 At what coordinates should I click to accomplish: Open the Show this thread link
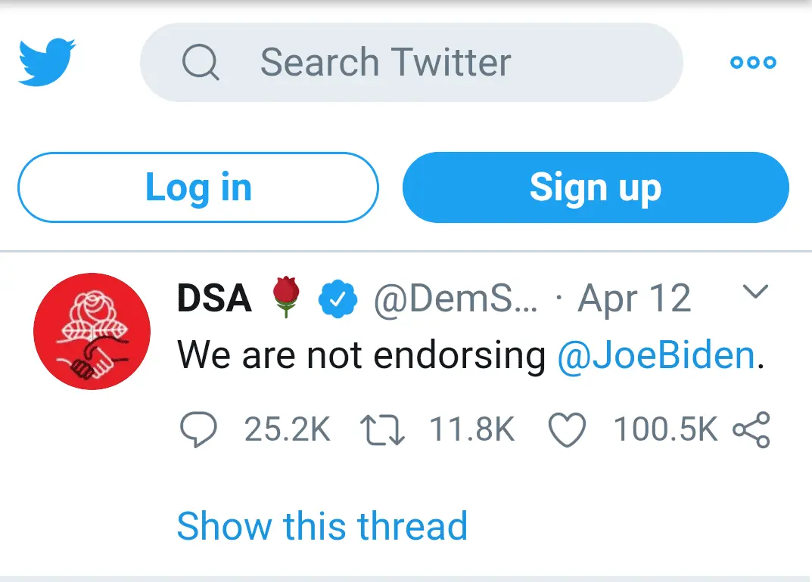coord(322,526)
